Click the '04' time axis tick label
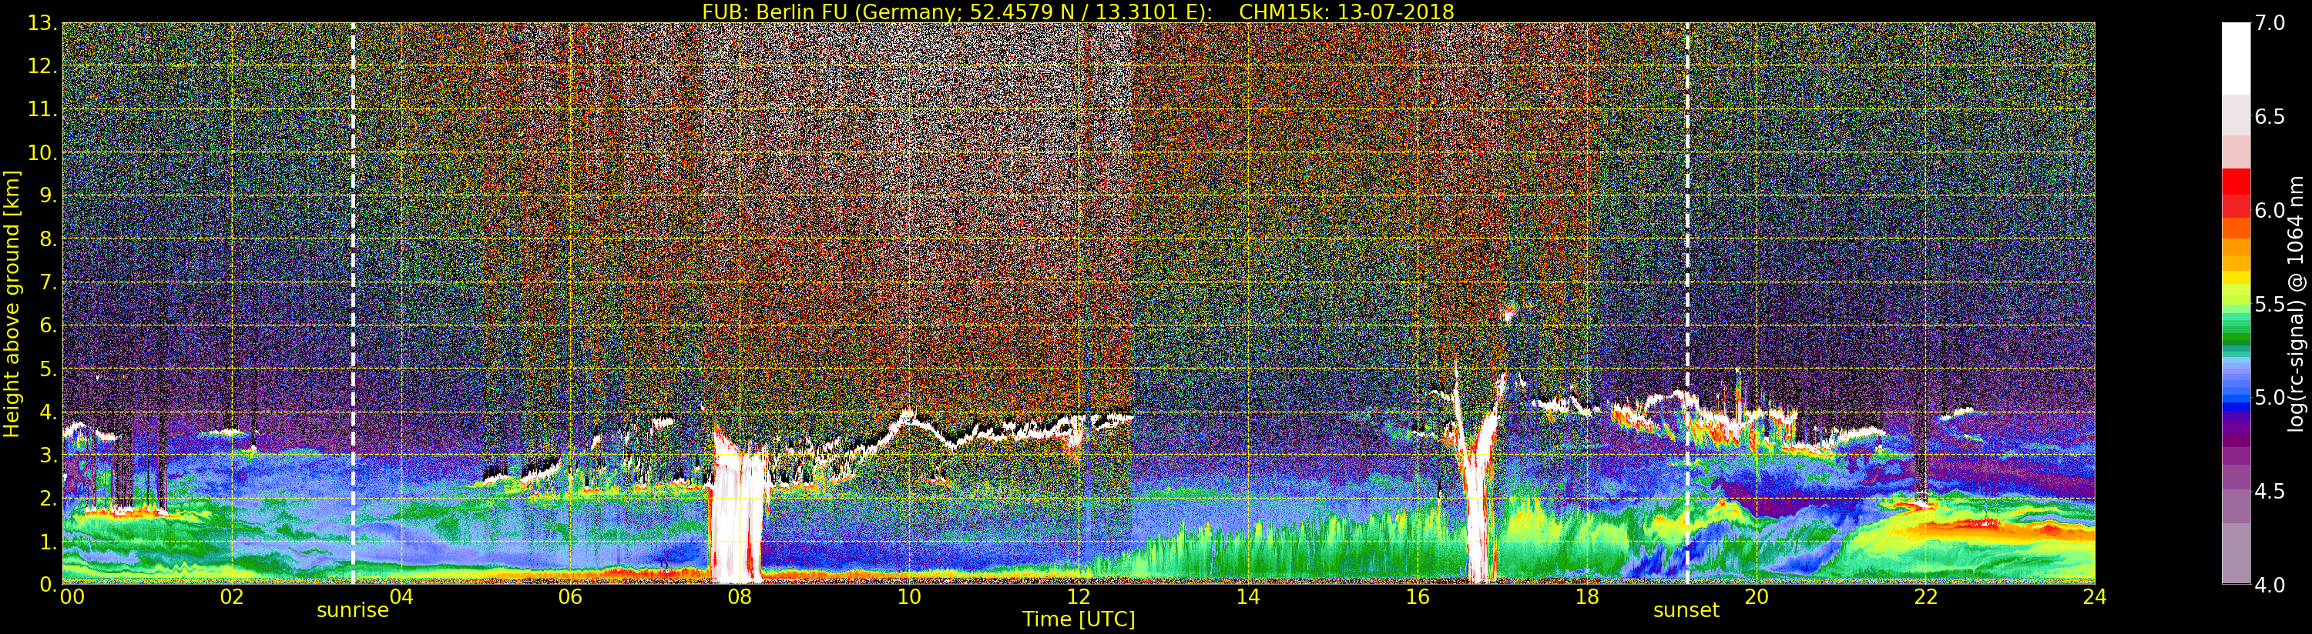Viewport: 2312px width, 634px height. (401, 596)
